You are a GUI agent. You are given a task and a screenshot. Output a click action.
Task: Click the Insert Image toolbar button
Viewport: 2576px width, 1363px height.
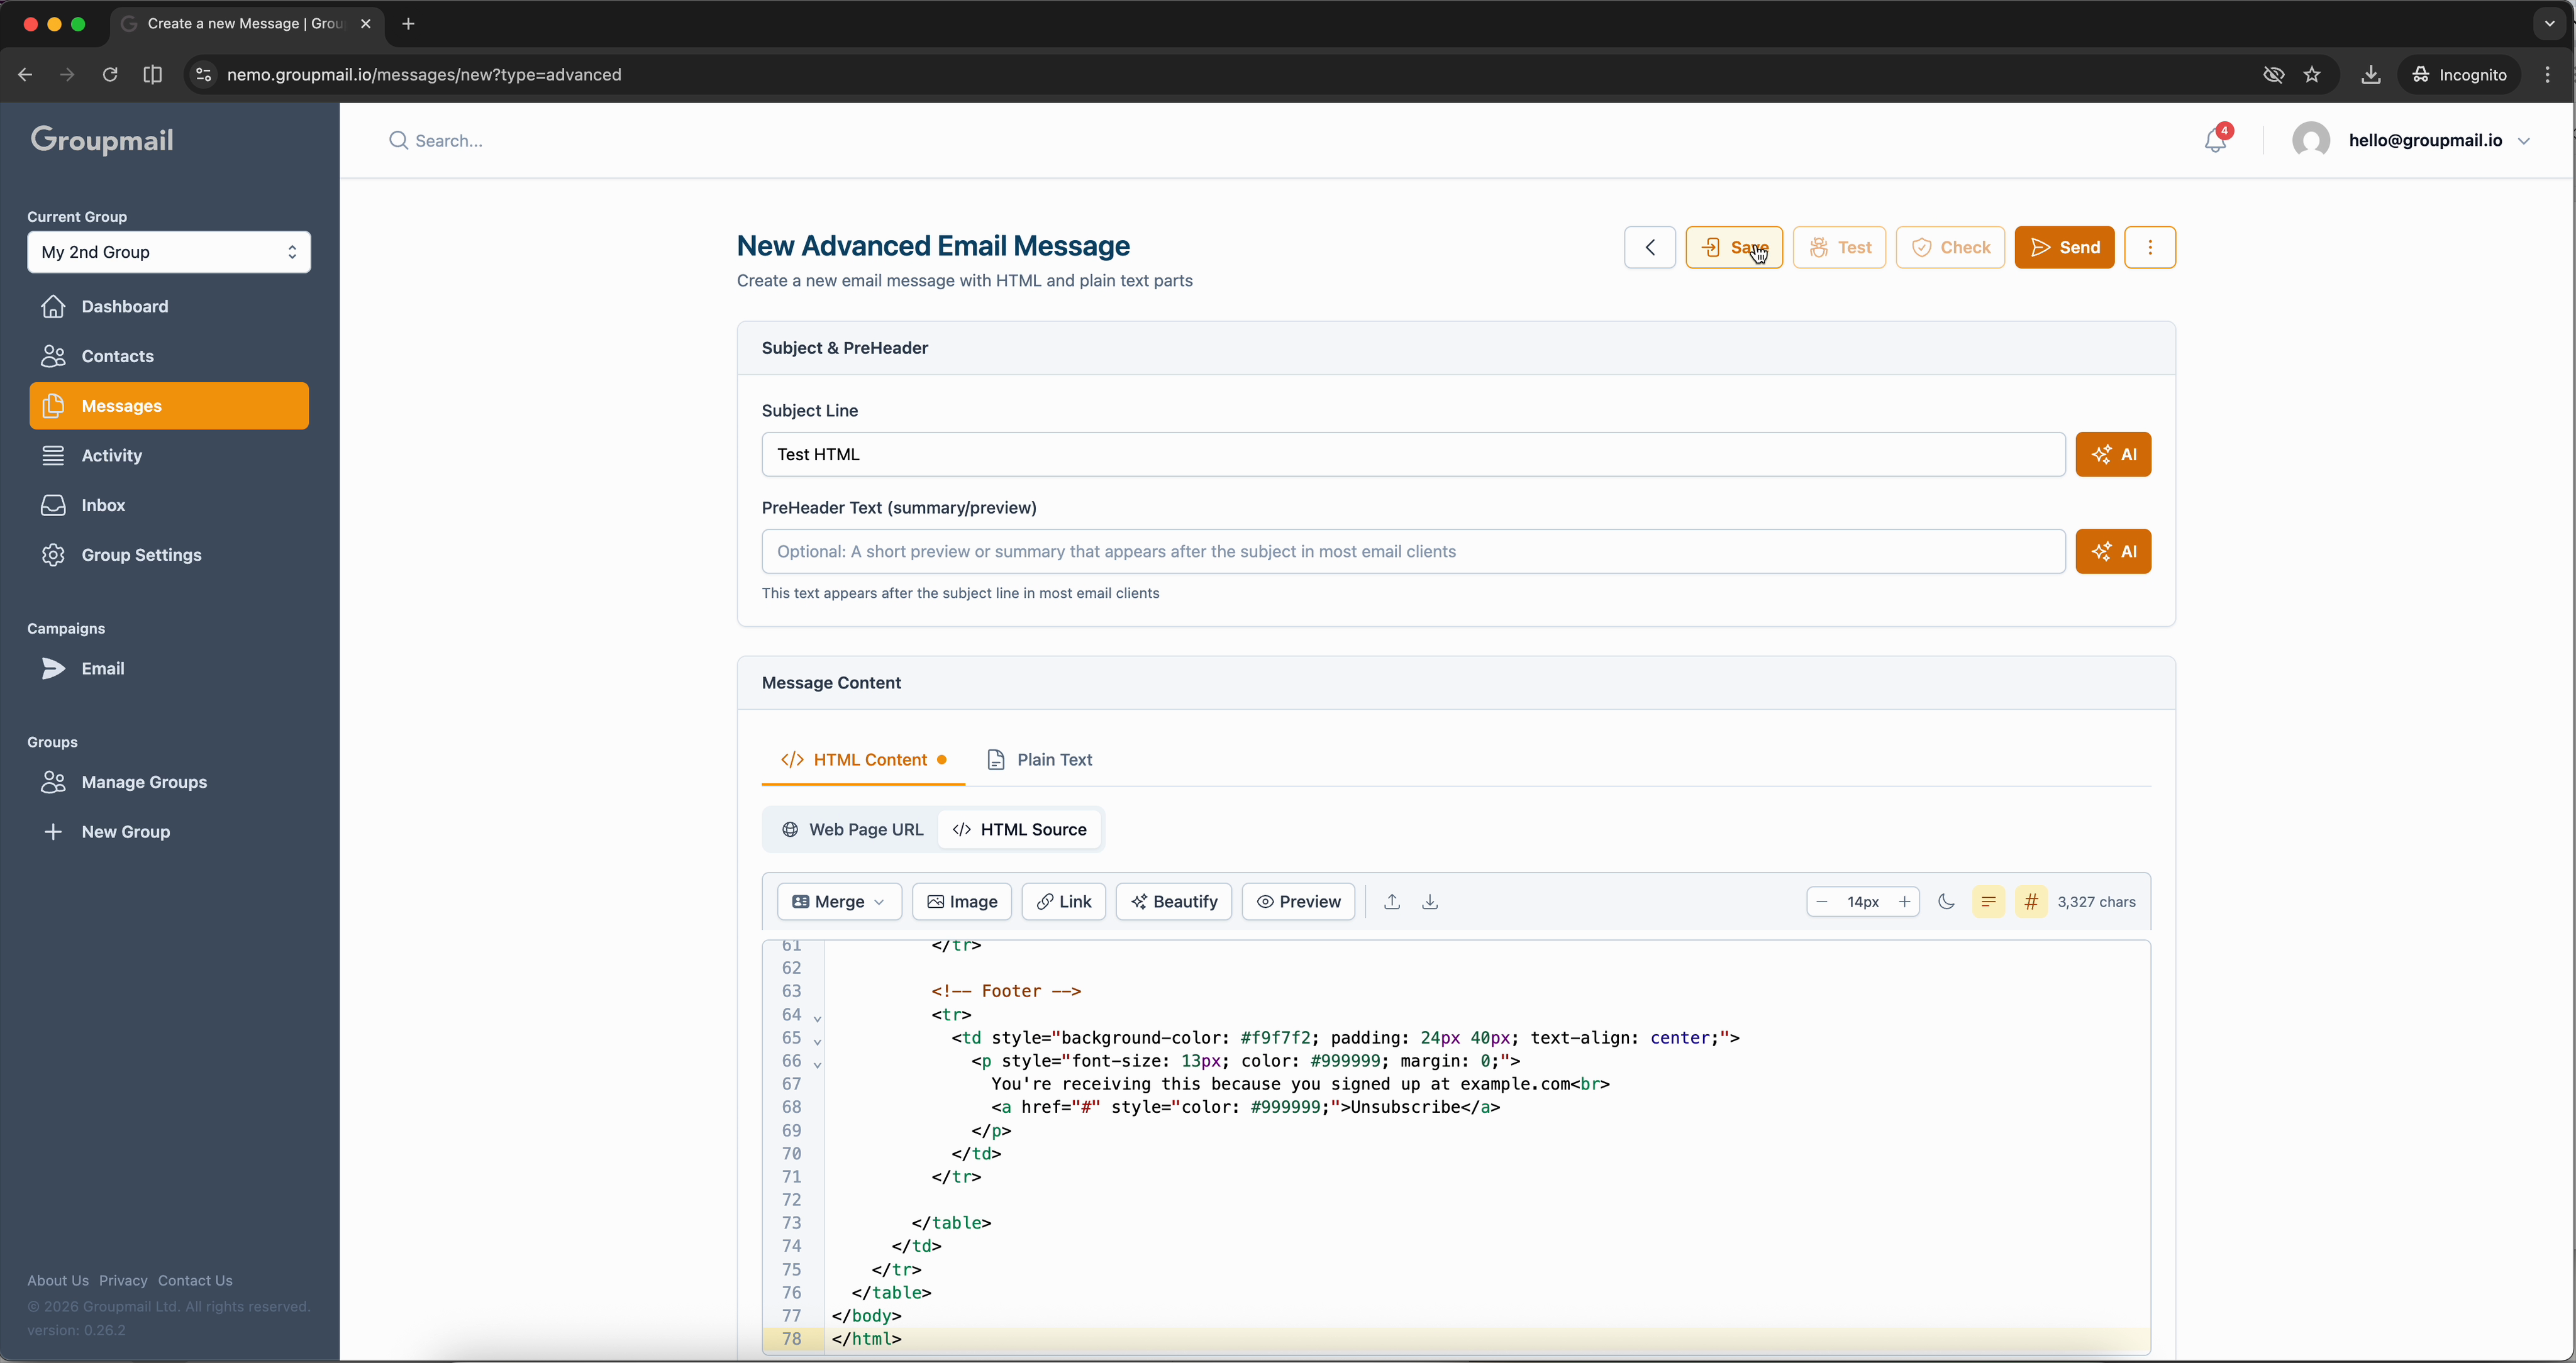pos(962,901)
